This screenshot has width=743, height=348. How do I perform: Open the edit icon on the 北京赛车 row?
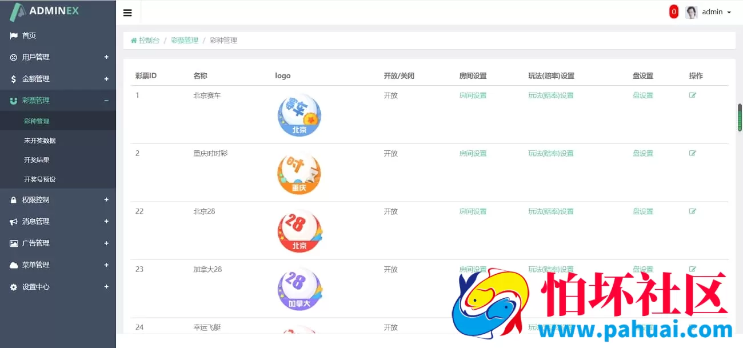point(692,95)
